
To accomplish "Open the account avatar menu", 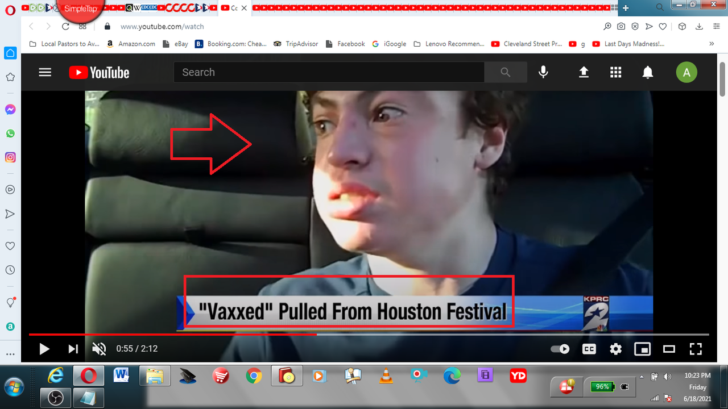I will (686, 72).
